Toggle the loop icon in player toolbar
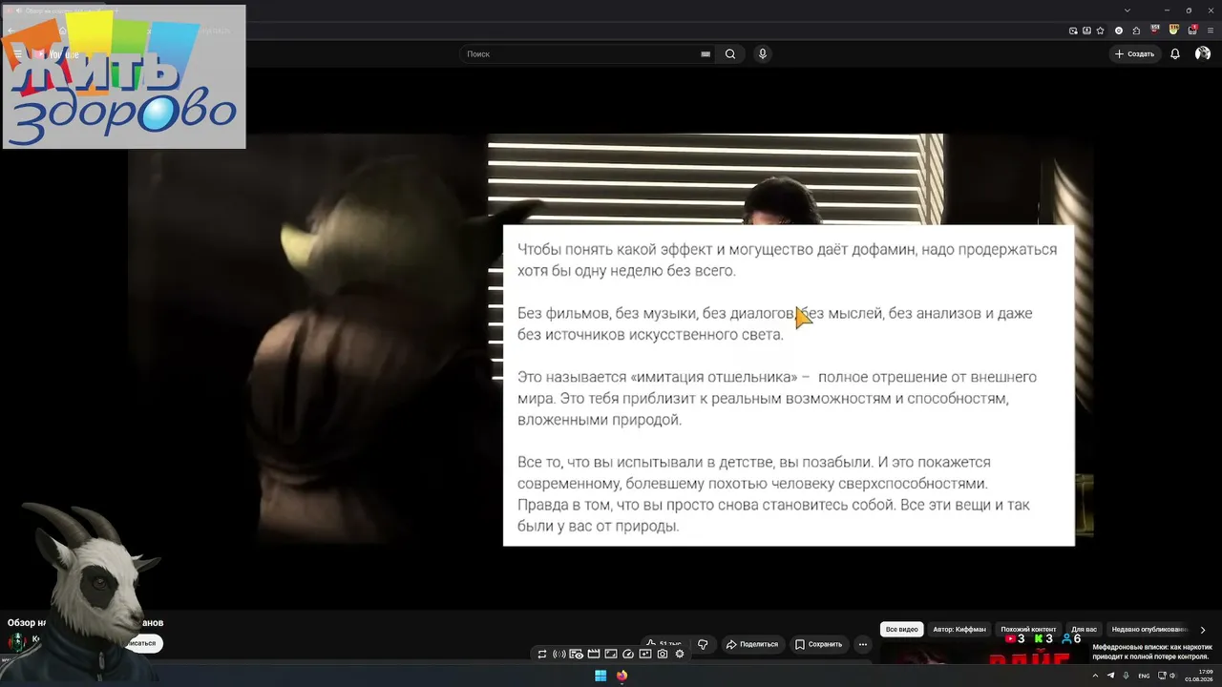Screen dimensions: 1222x687 542,654
